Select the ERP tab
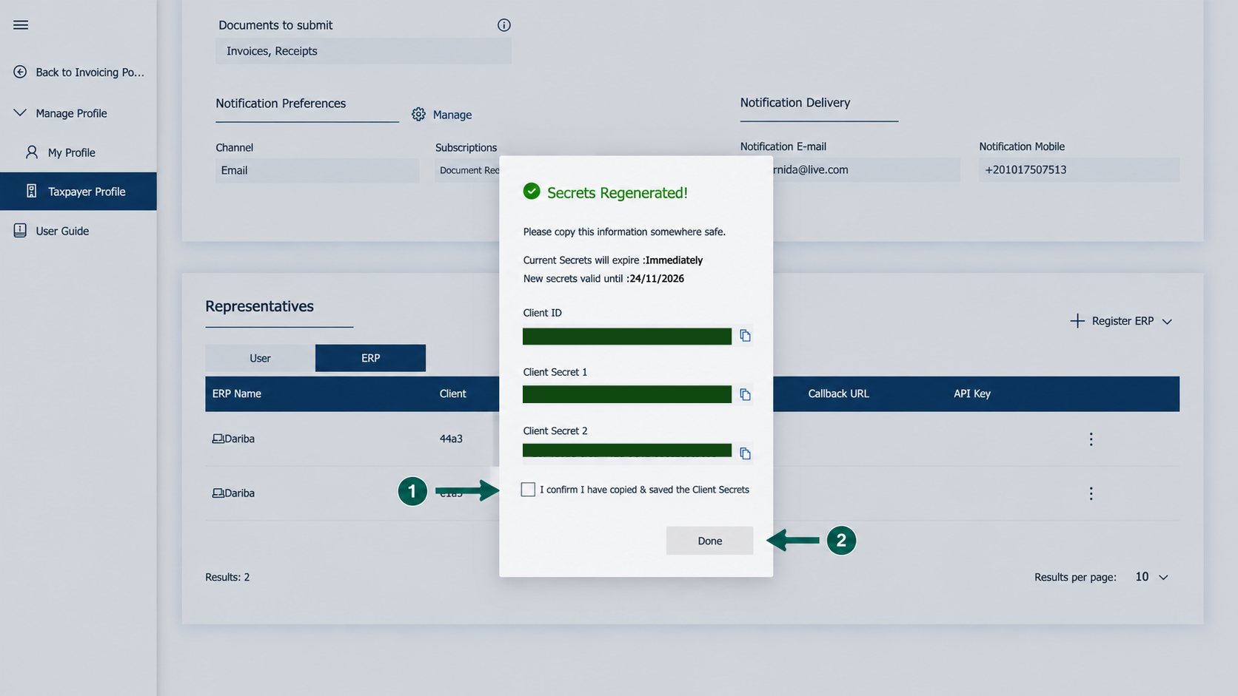The height and width of the screenshot is (696, 1238). coord(370,358)
